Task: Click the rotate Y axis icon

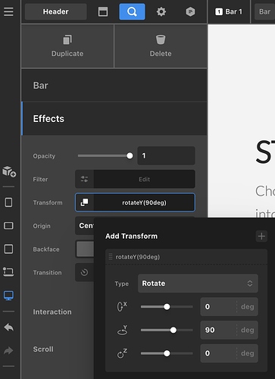Action: [x=123, y=330]
